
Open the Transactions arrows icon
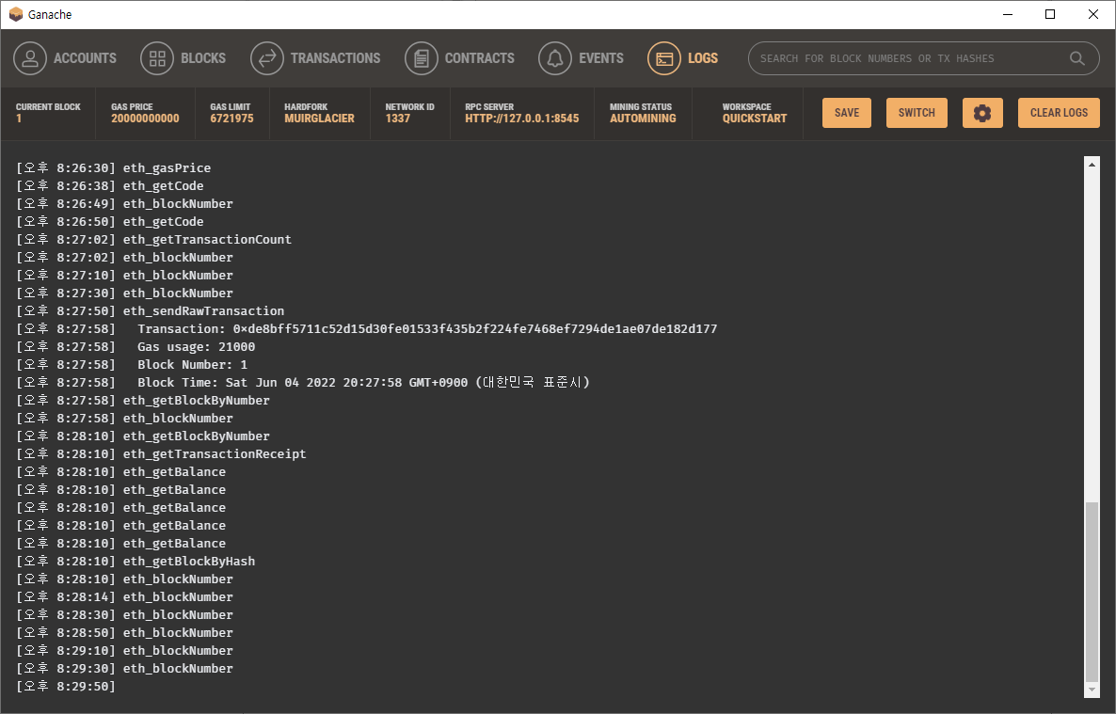pyautogui.click(x=267, y=58)
